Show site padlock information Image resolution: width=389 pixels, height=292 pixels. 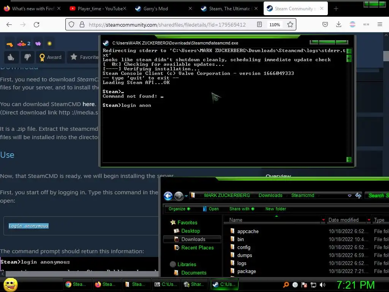pyautogui.click(x=82, y=25)
